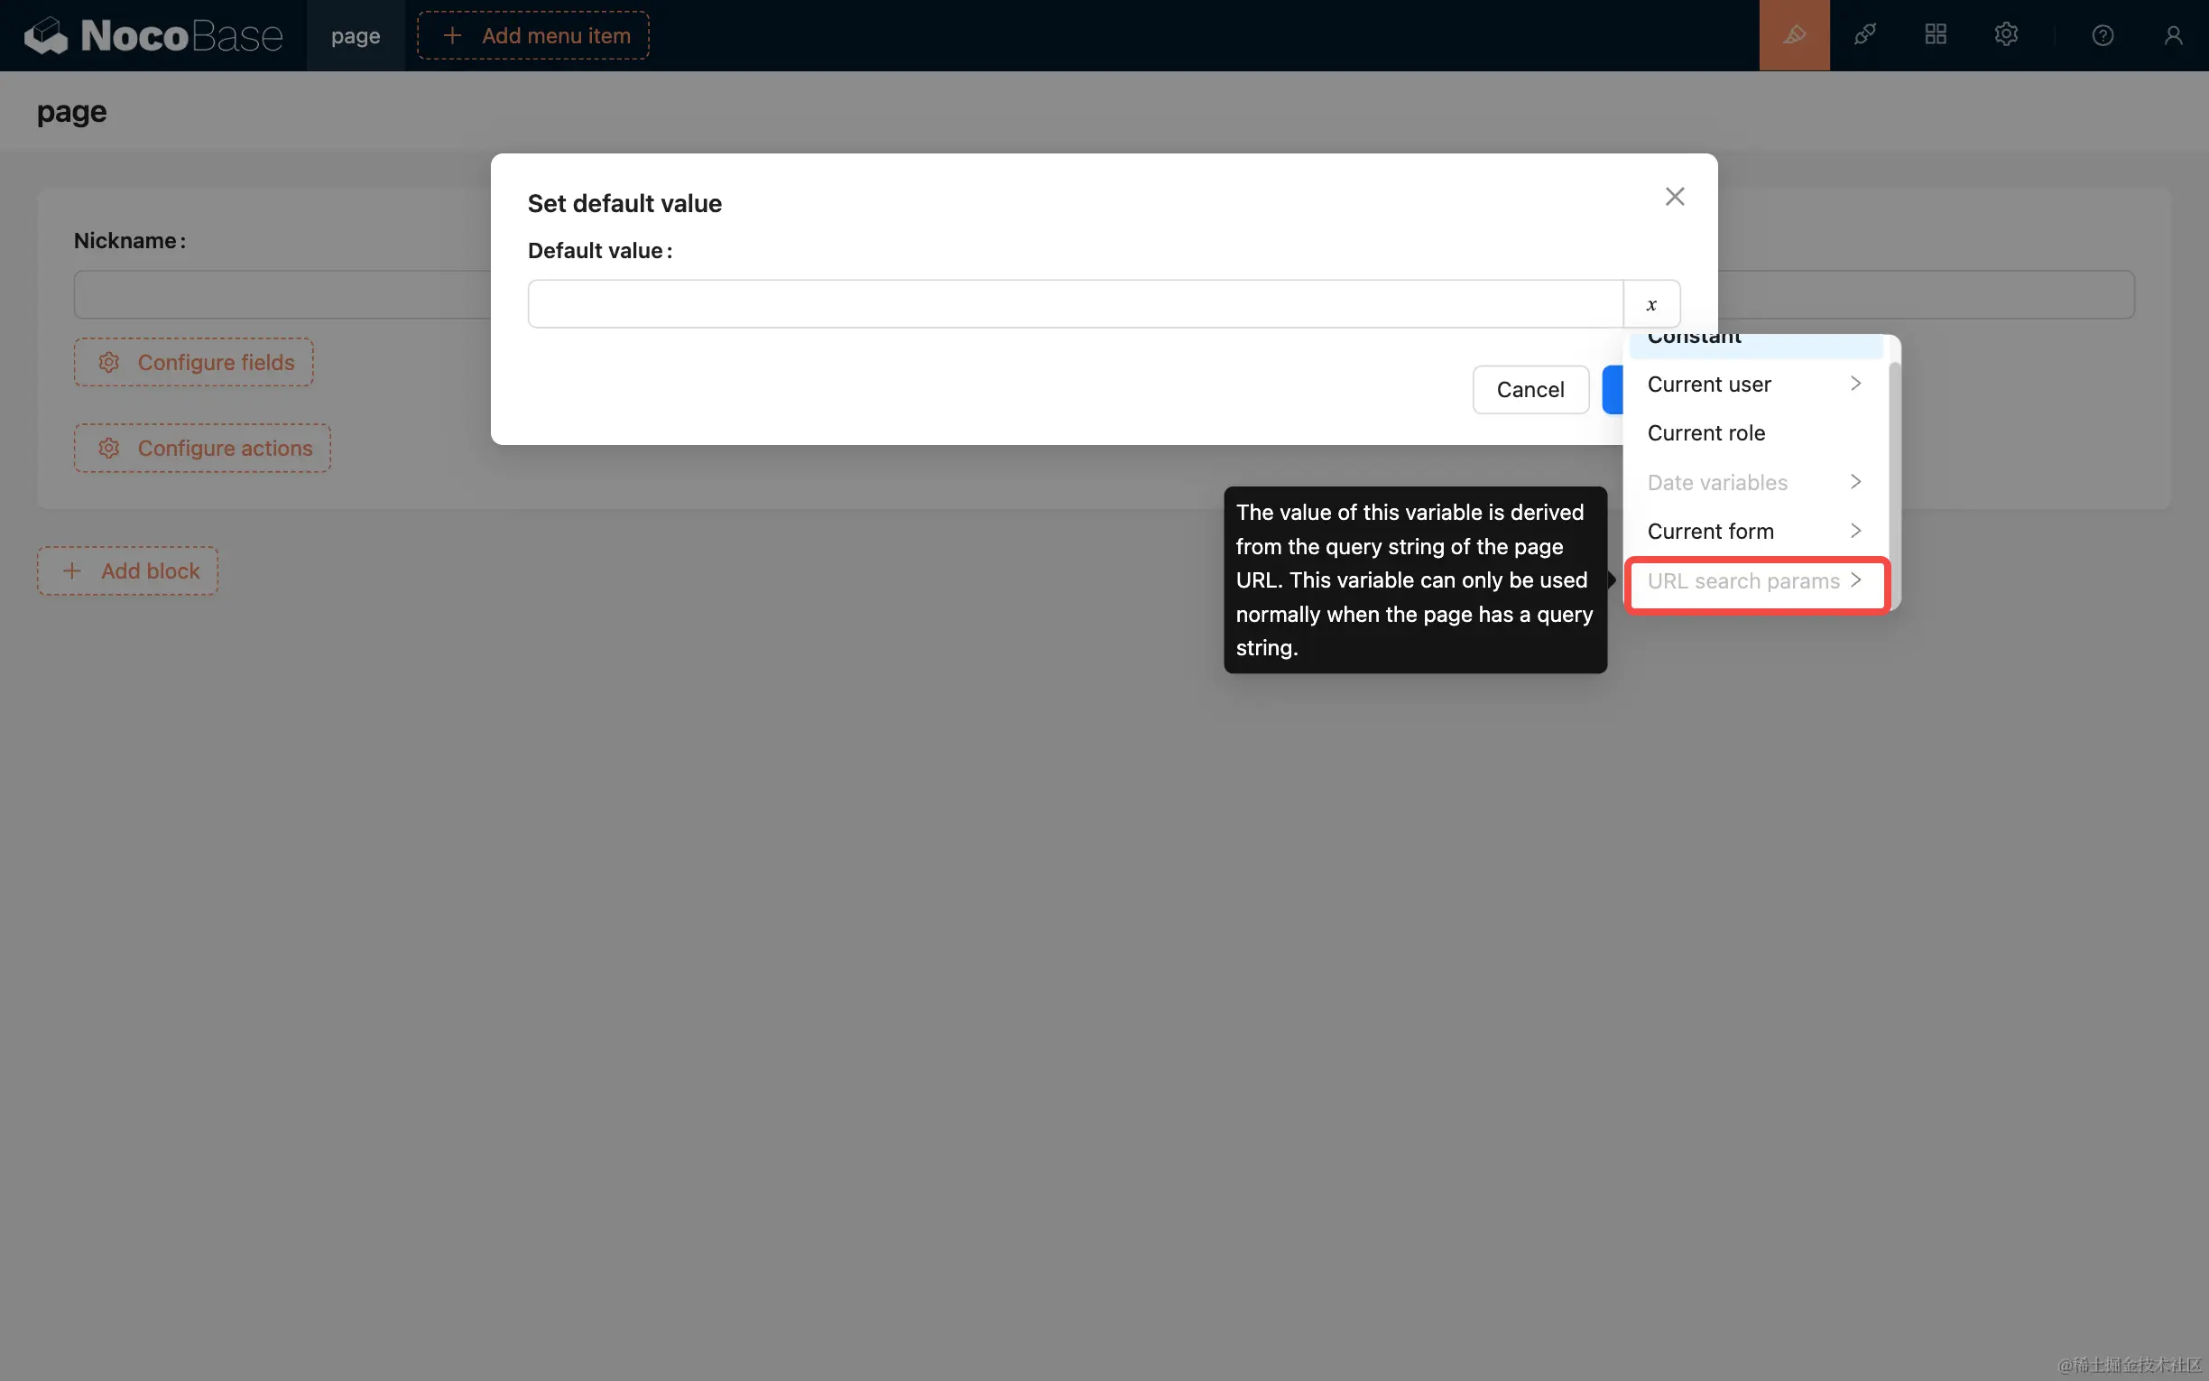Screen dimensions: 2209x1381
Task: Click the variable x button
Action: 1650,304
